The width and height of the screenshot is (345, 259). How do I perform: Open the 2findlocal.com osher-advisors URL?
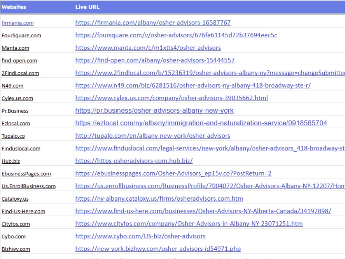point(210,73)
